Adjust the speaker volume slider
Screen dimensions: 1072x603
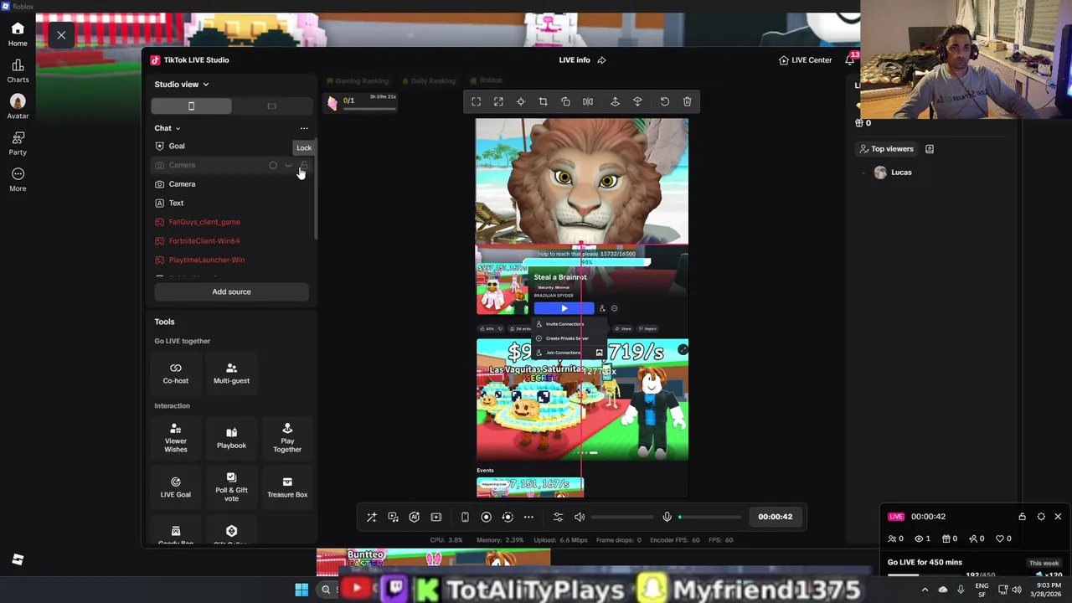coord(622,518)
